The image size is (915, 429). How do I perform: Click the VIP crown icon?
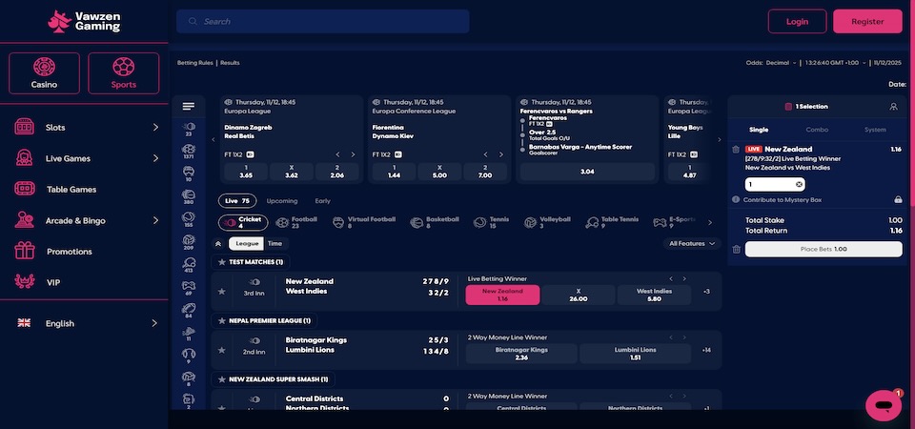tap(25, 282)
